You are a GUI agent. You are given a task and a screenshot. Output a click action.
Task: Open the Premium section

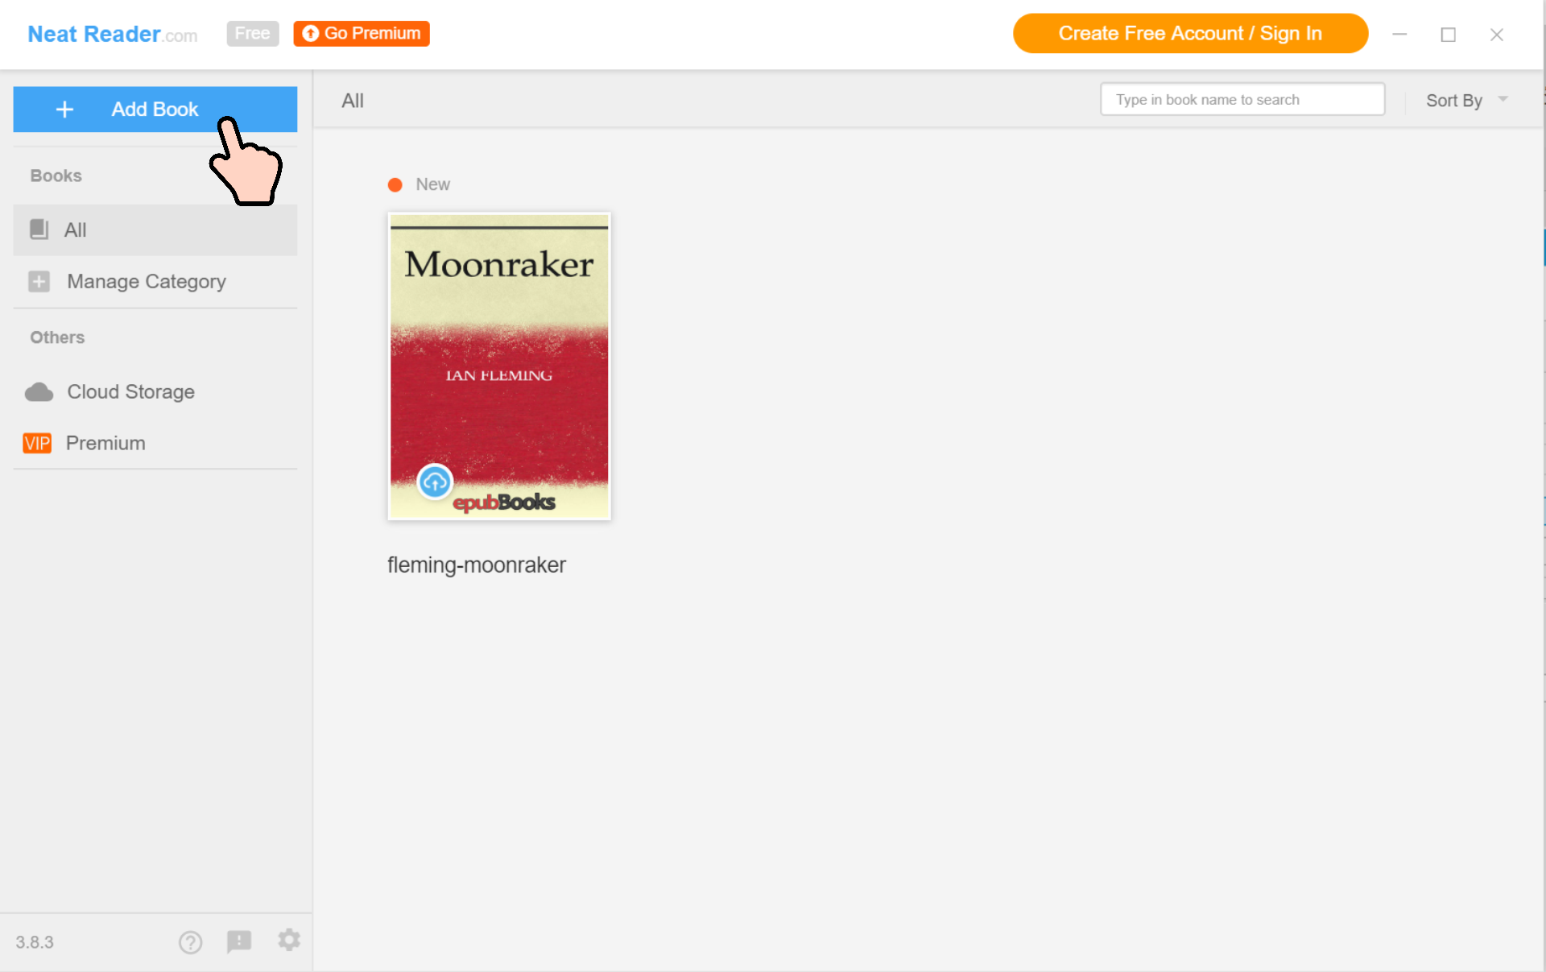pos(105,444)
